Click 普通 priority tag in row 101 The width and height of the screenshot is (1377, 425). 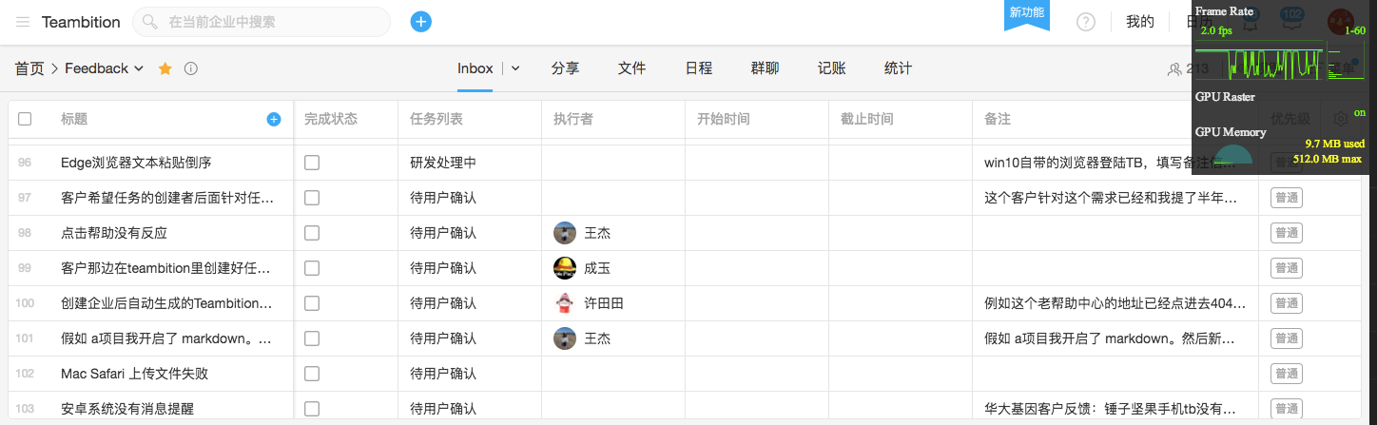1286,338
